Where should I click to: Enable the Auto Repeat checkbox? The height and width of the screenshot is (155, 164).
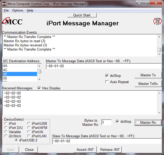pyautogui.click(x=107, y=82)
